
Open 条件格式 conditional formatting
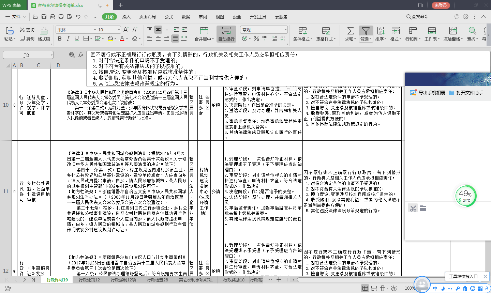[x=303, y=34]
